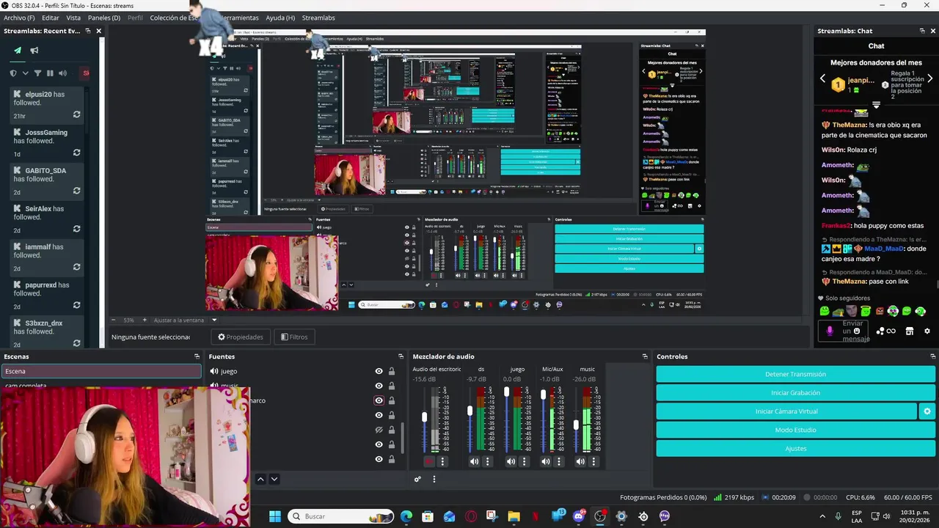939x528 pixels.
Task: Zoom out the preview with the minus button
Action: pyautogui.click(x=114, y=320)
